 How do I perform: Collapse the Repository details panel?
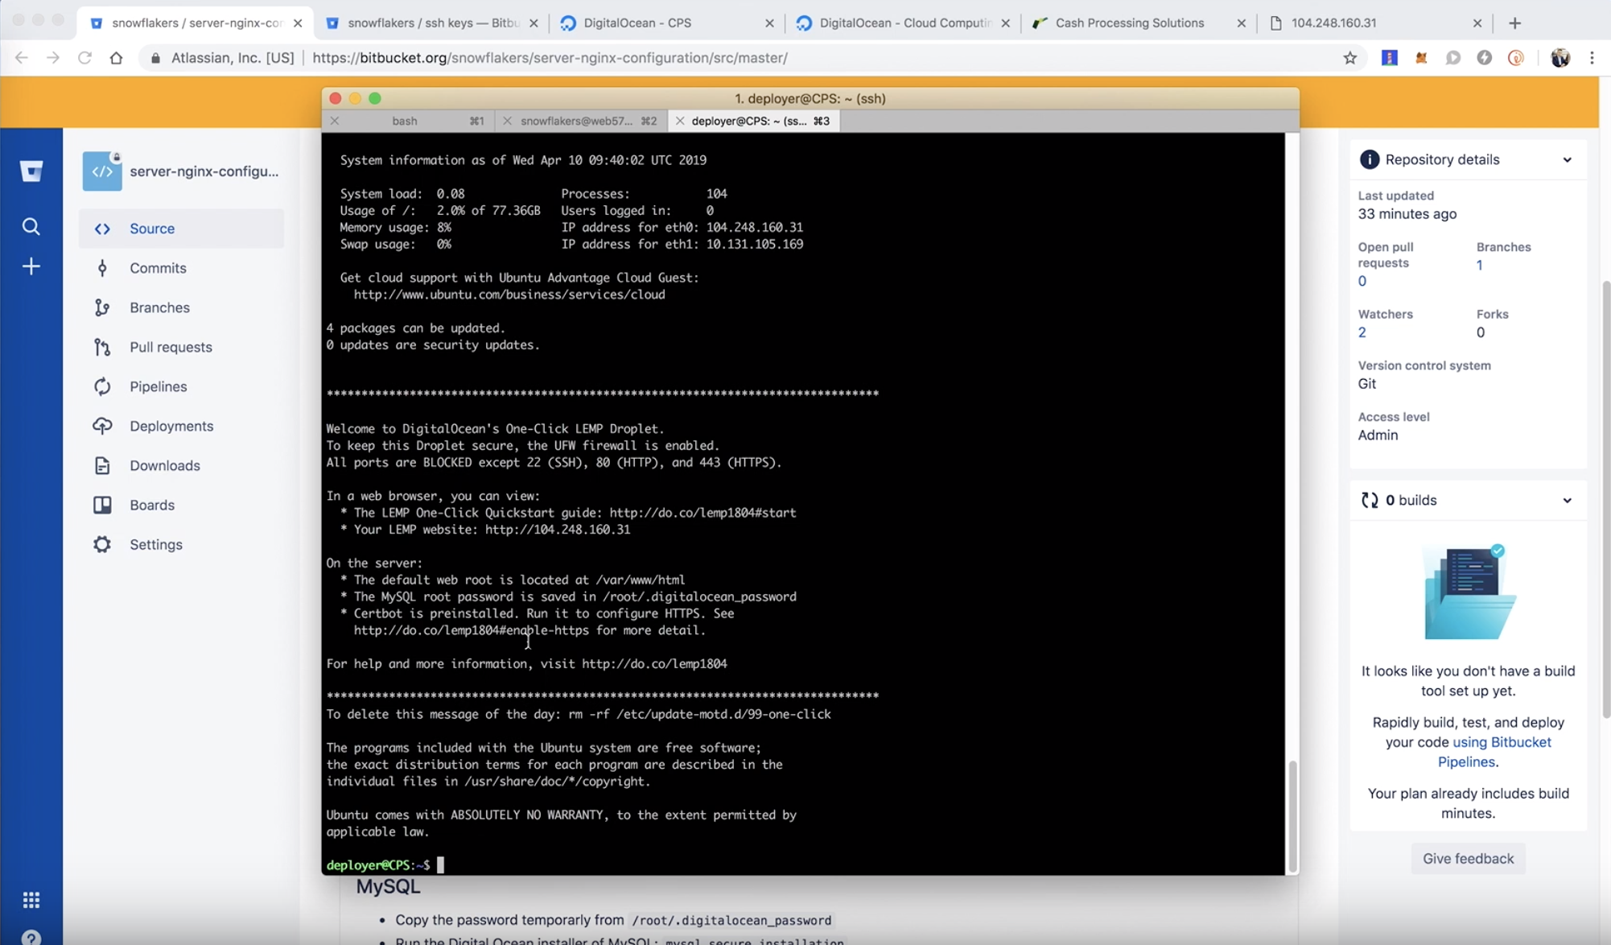point(1566,159)
